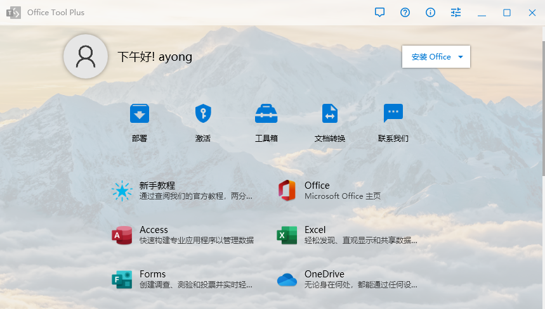Maximize the Office Tool Plus window
Viewport: 545px width, 309px height.
pyautogui.click(x=507, y=13)
